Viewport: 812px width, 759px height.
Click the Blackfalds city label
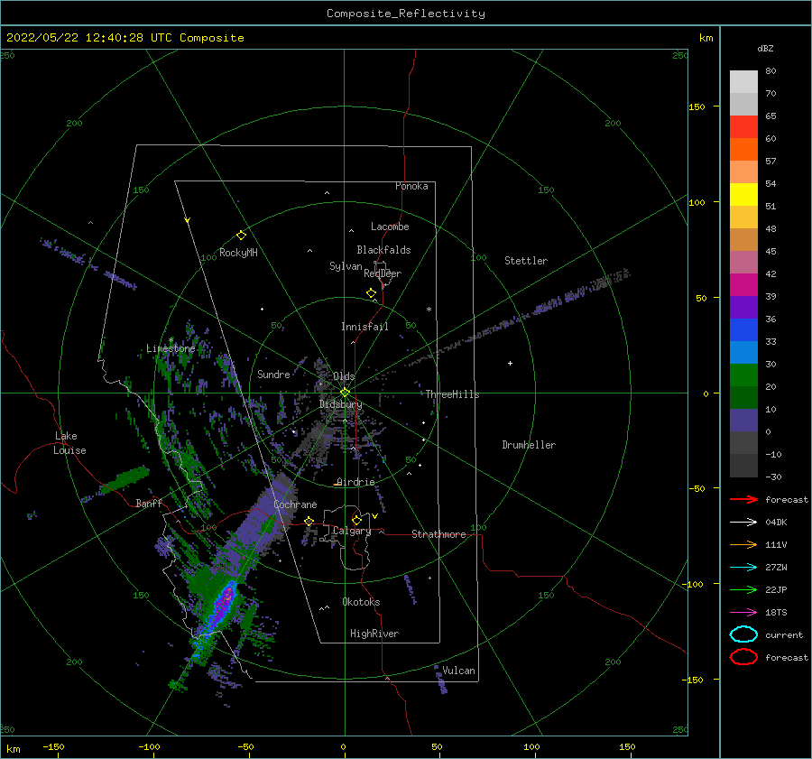tap(383, 250)
